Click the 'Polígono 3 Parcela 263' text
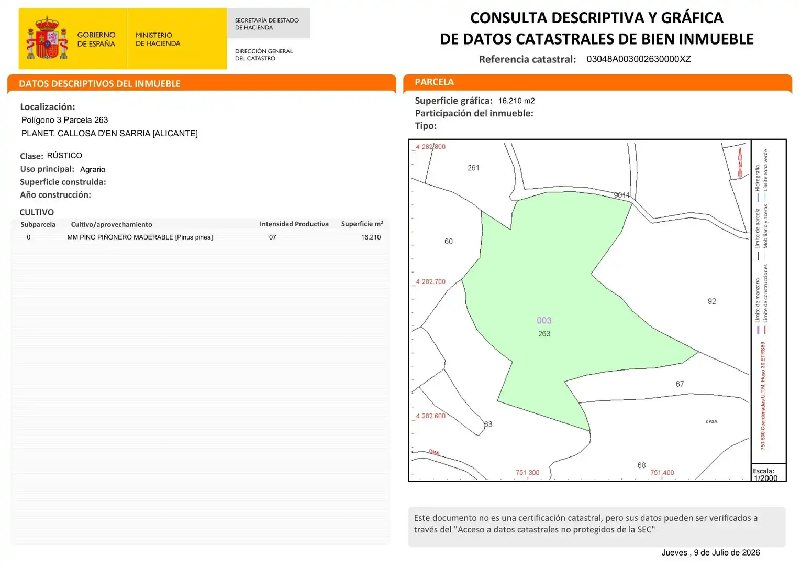 tap(64, 120)
